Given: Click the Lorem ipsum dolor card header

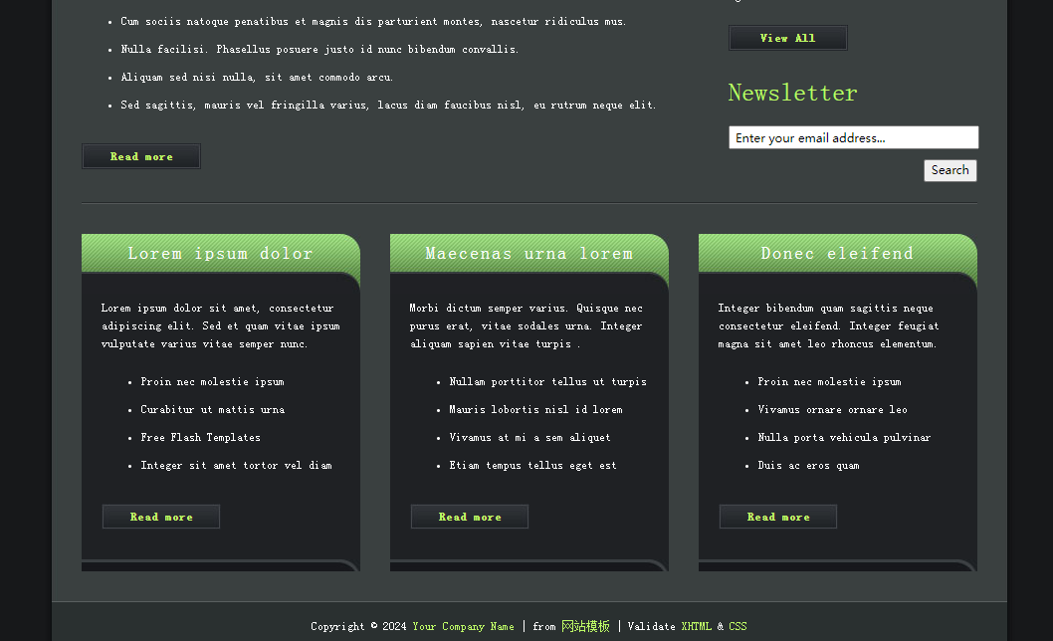Looking at the screenshot, I should click(x=220, y=254).
